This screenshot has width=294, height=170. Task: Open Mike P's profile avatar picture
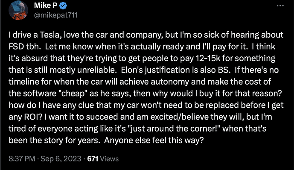(x=18, y=10)
